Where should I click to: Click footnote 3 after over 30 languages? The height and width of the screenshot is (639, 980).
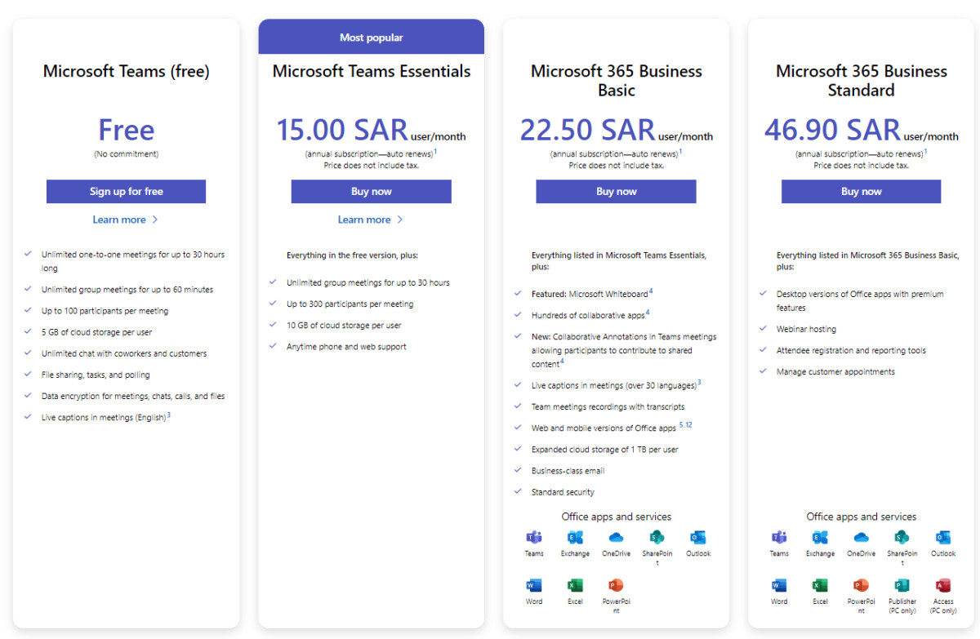[699, 383]
